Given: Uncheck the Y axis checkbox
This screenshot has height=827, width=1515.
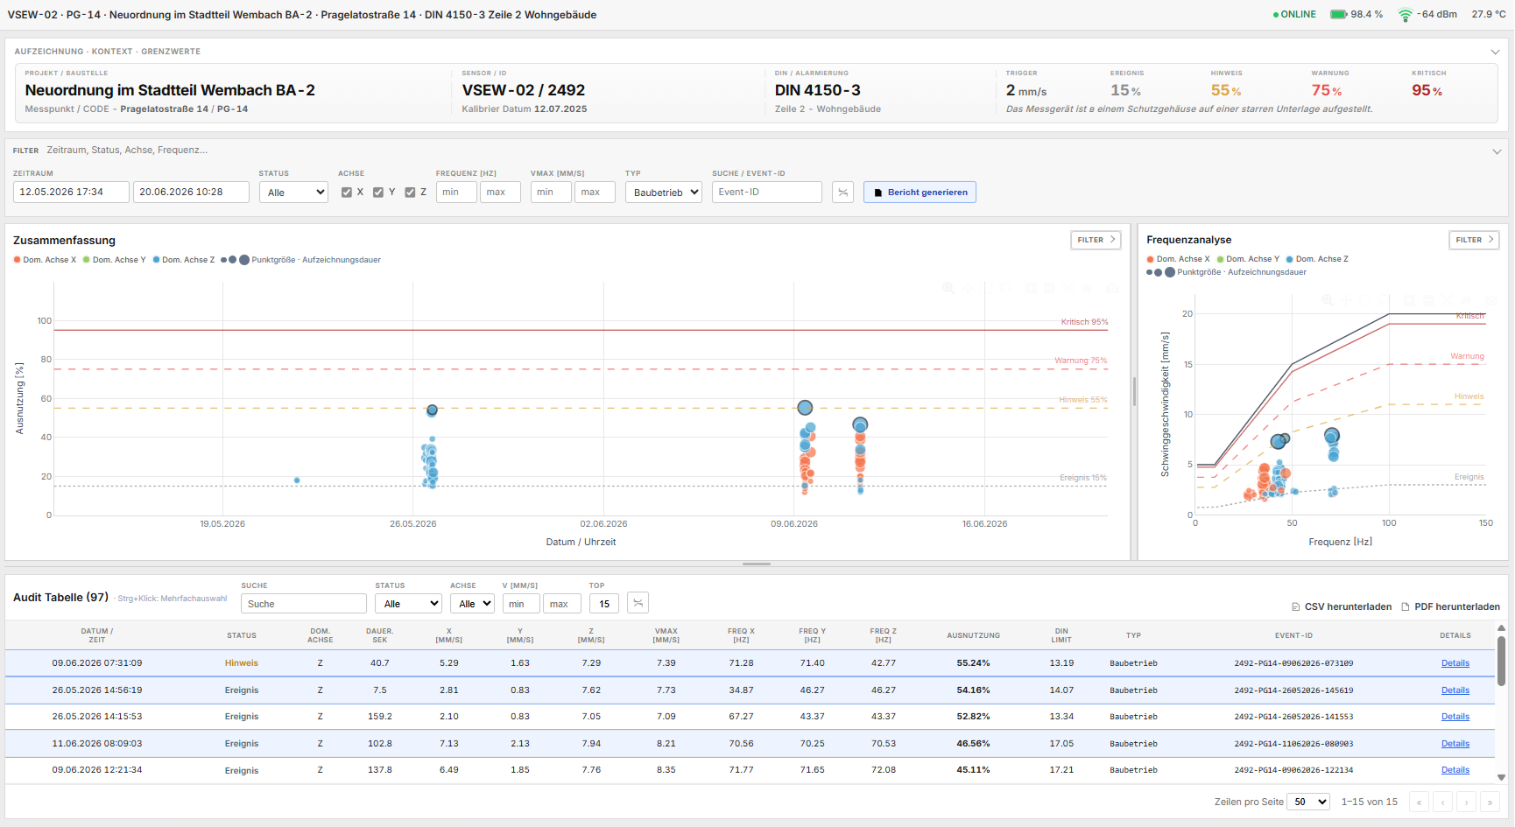Looking at the screenshot, I should click(x=378, y=193).
